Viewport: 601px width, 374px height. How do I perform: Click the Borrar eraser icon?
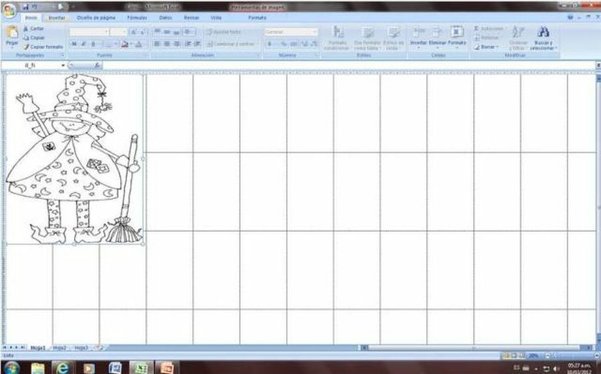(476, 47)
